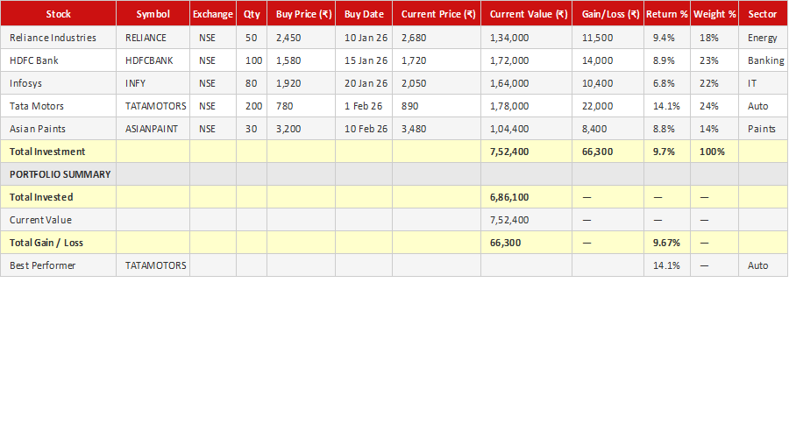Click the 66,300 gain cell in Total Investment row

(608, 152)
